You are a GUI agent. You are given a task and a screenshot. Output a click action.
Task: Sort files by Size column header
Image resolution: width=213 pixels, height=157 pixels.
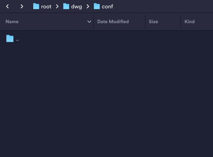(153, 22)
